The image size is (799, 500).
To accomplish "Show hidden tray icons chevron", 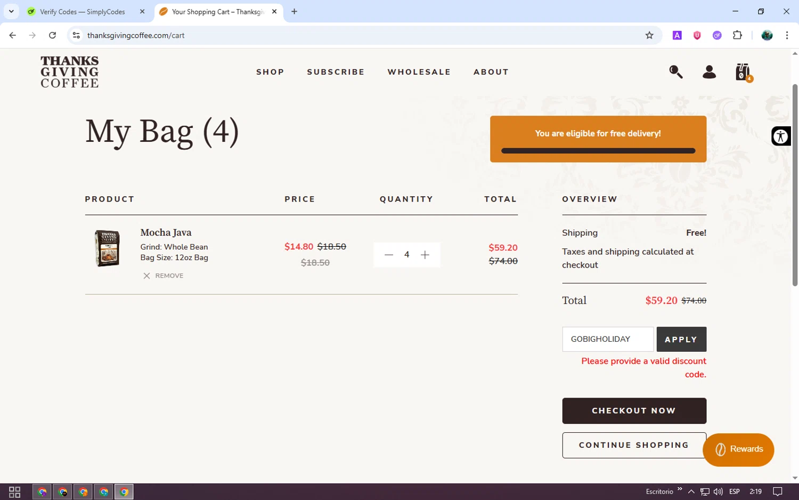I will click(x=691, y=491).
